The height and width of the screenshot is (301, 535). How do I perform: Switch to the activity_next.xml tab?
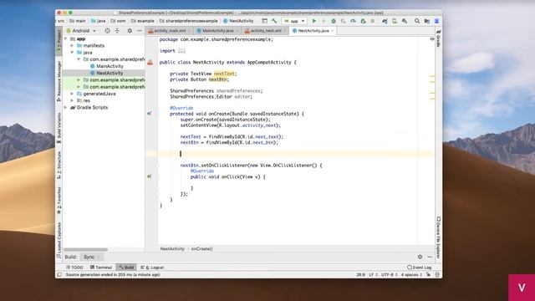pos(266,31)
